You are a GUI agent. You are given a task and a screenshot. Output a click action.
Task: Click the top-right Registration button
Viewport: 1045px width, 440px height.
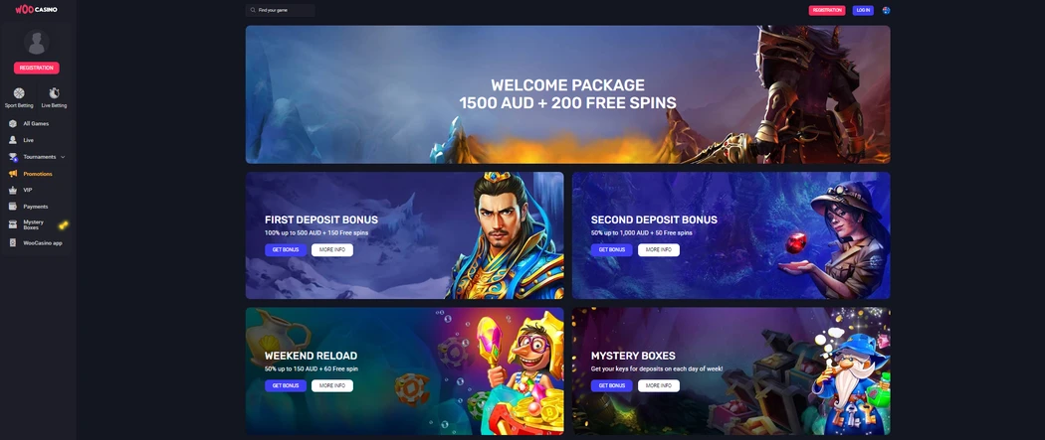827,10
